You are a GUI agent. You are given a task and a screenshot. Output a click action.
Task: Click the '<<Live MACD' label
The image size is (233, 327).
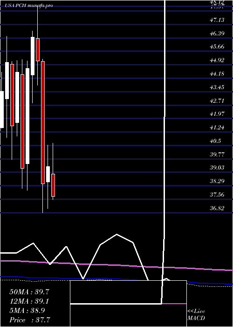(196, 315)
